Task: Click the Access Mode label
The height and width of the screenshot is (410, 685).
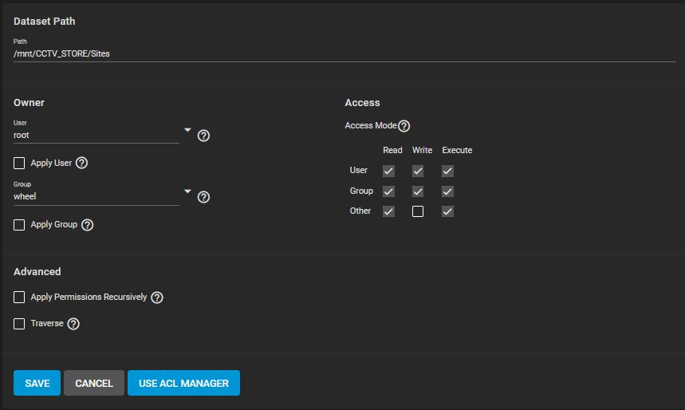Action: click(371, 125)
